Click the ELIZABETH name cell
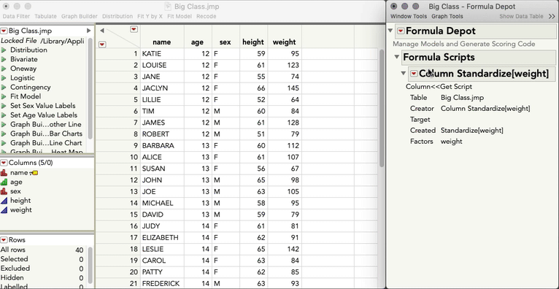The width and height of the screenshot is (559, 289). pyautogui.click(x=162, y=237)
